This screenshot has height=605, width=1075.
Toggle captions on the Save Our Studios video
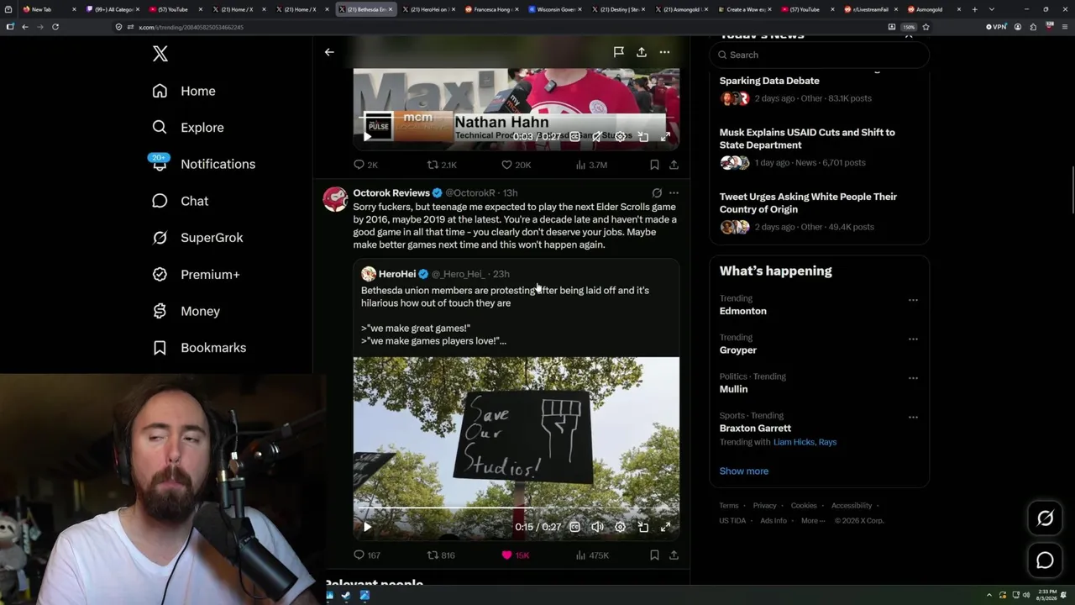coord(574,527)
